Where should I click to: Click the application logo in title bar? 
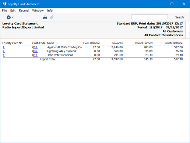(x=4, y=4)
